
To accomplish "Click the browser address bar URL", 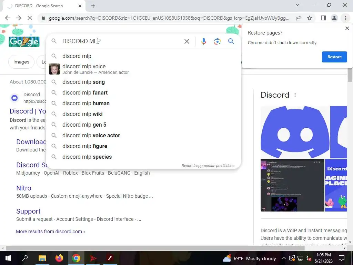I will 169,18.
